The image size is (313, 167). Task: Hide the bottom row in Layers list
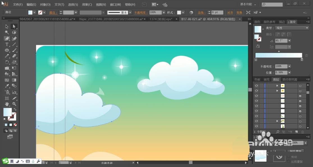click(257, 126)
